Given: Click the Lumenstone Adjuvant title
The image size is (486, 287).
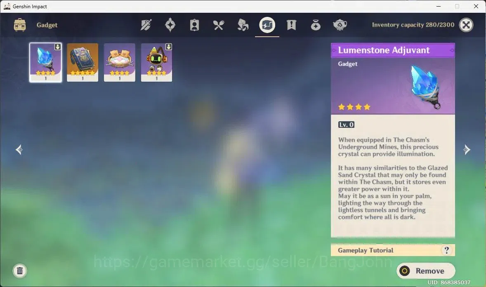Looking at the screenshot, I should pos(384,50).
